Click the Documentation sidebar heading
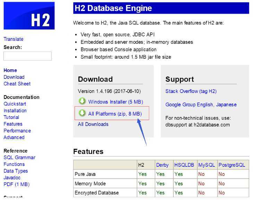This screenshot has height=200, width=256. coord(22,97)
